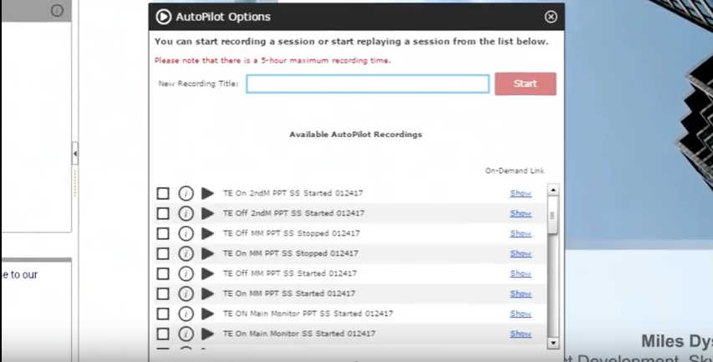Play the 'TE On 2ndM PPT SS Started 012417' recording
Viewport: 713px width, 362px height.
coord(207,193)
